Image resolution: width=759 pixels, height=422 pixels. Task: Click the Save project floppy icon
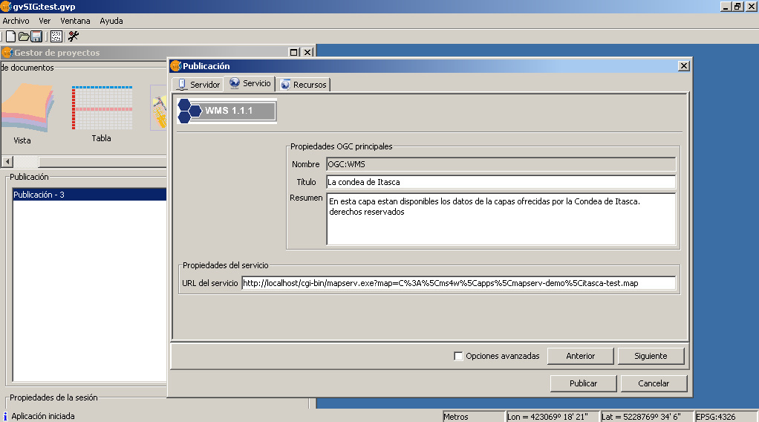point(36,36)
